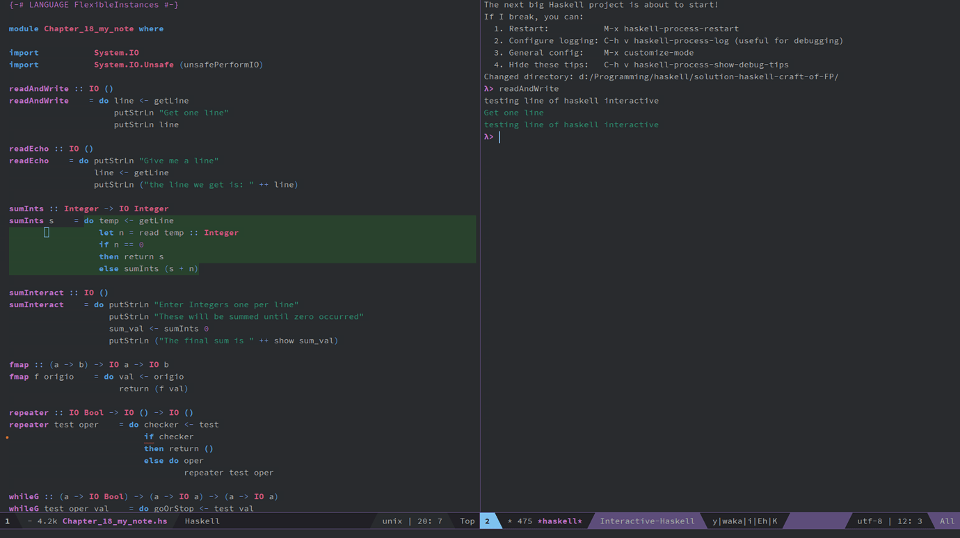Image resolution: width=960 pixels, height=538 pixels.
Task: Click '(unsafePerformIO)' in import line
Action: (x=221, y=65)
